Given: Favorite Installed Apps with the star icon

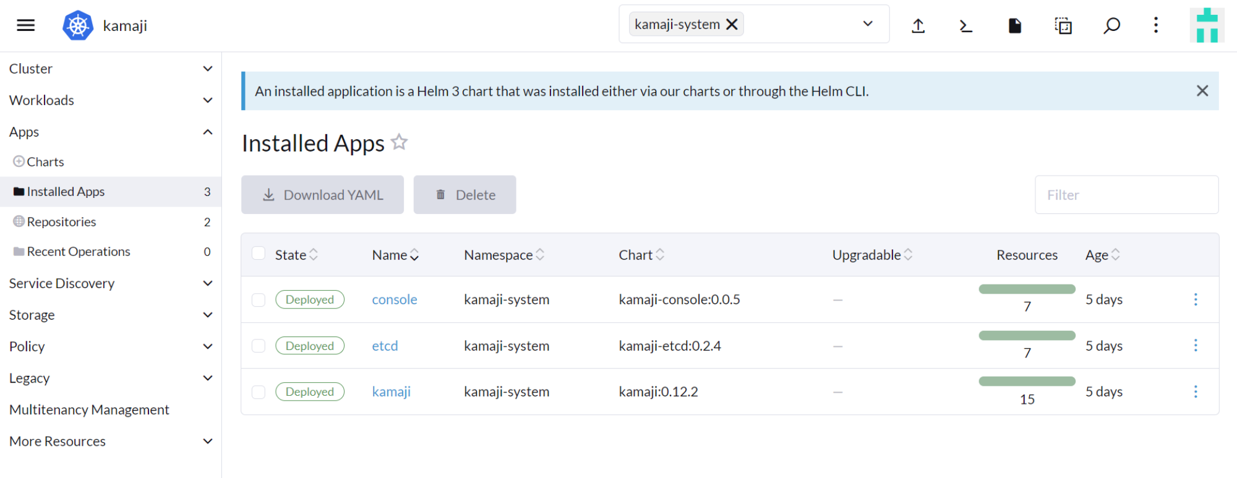Looking at the screenshot, I should (400, 142).
